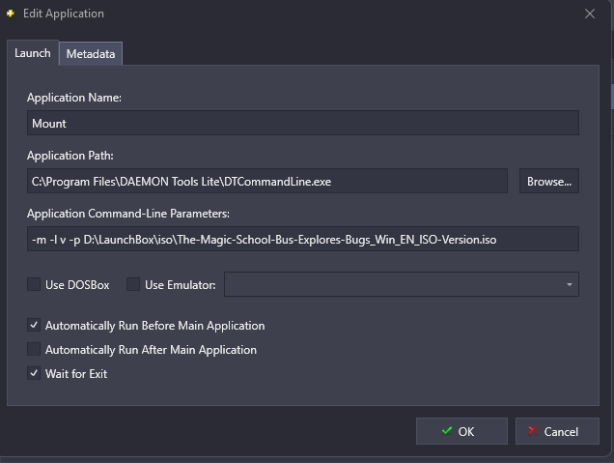This screenshot has height=463, width=614.
Task: Click Browse to choose application path
Action: pos(549,181)
